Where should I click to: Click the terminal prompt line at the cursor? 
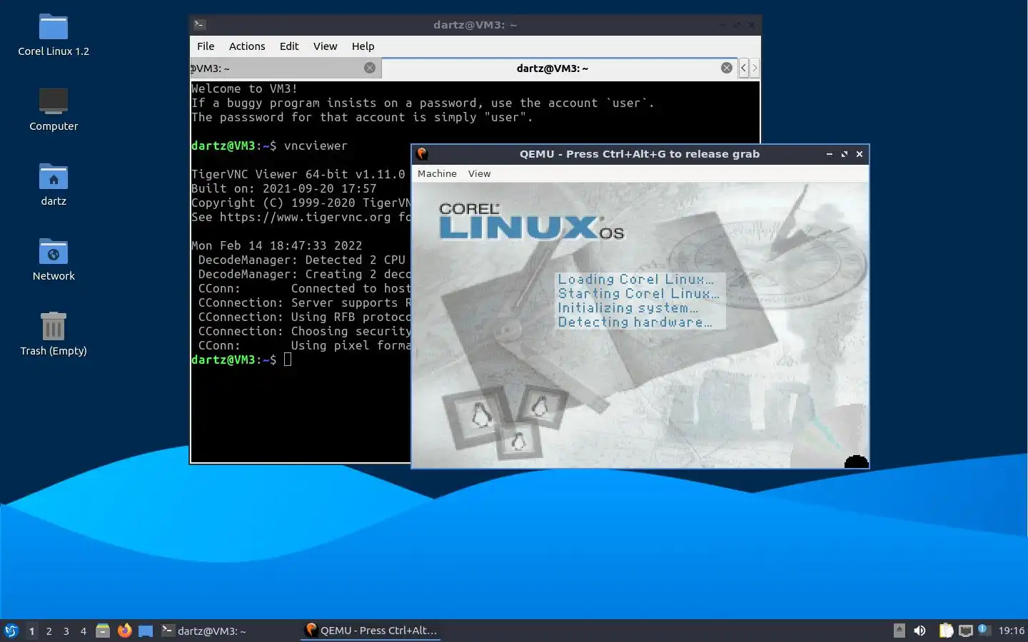click(241, 360)
